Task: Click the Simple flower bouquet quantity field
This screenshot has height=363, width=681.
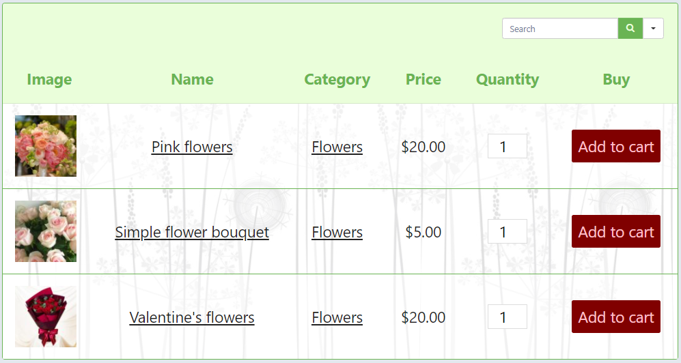Action: (x=507, y=232)
